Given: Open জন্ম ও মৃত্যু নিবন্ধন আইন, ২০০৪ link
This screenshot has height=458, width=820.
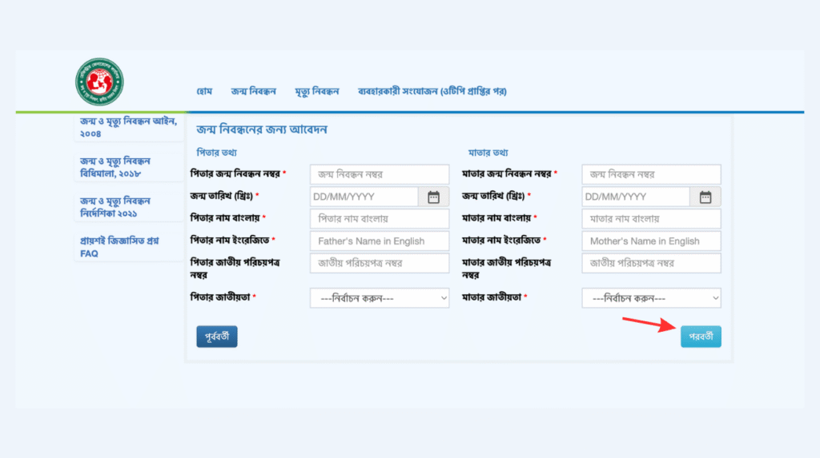Looking at the screenshot, I should (x=128, y=127).
